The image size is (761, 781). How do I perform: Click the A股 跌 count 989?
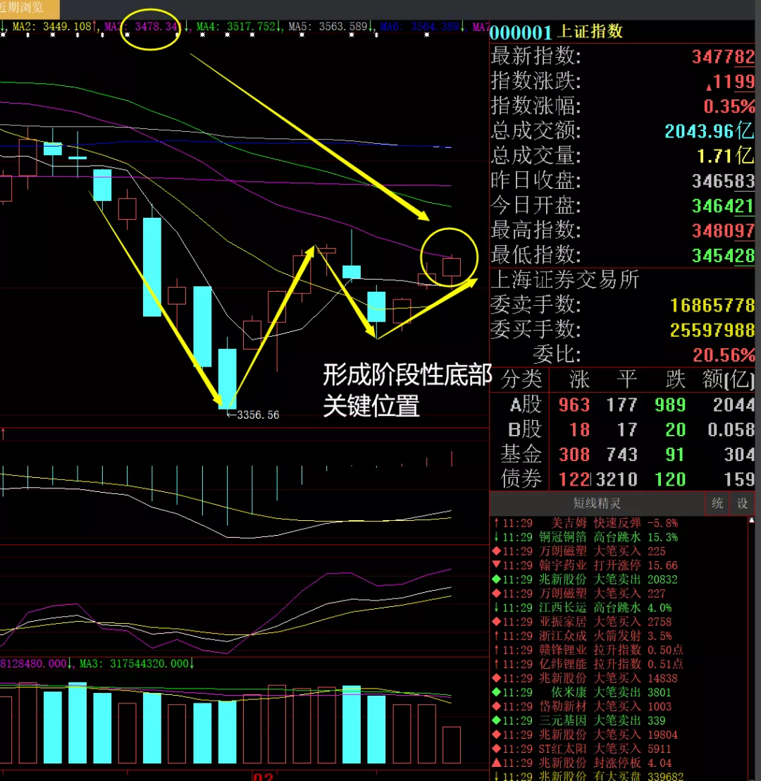[670, 405]
